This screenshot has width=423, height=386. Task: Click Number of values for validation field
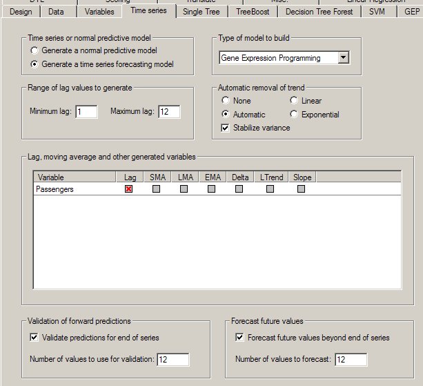(173, 360)
